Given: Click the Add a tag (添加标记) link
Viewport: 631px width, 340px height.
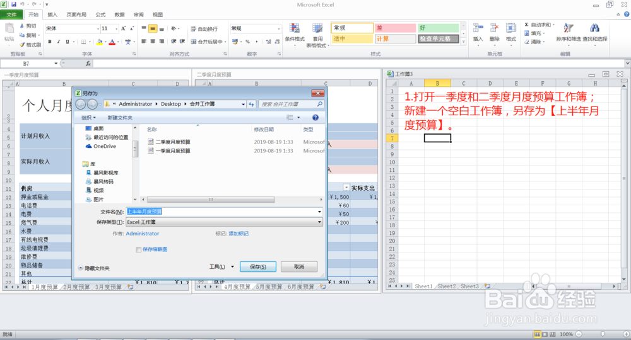Looking at the screenshot, I should (x=239, y=233).
